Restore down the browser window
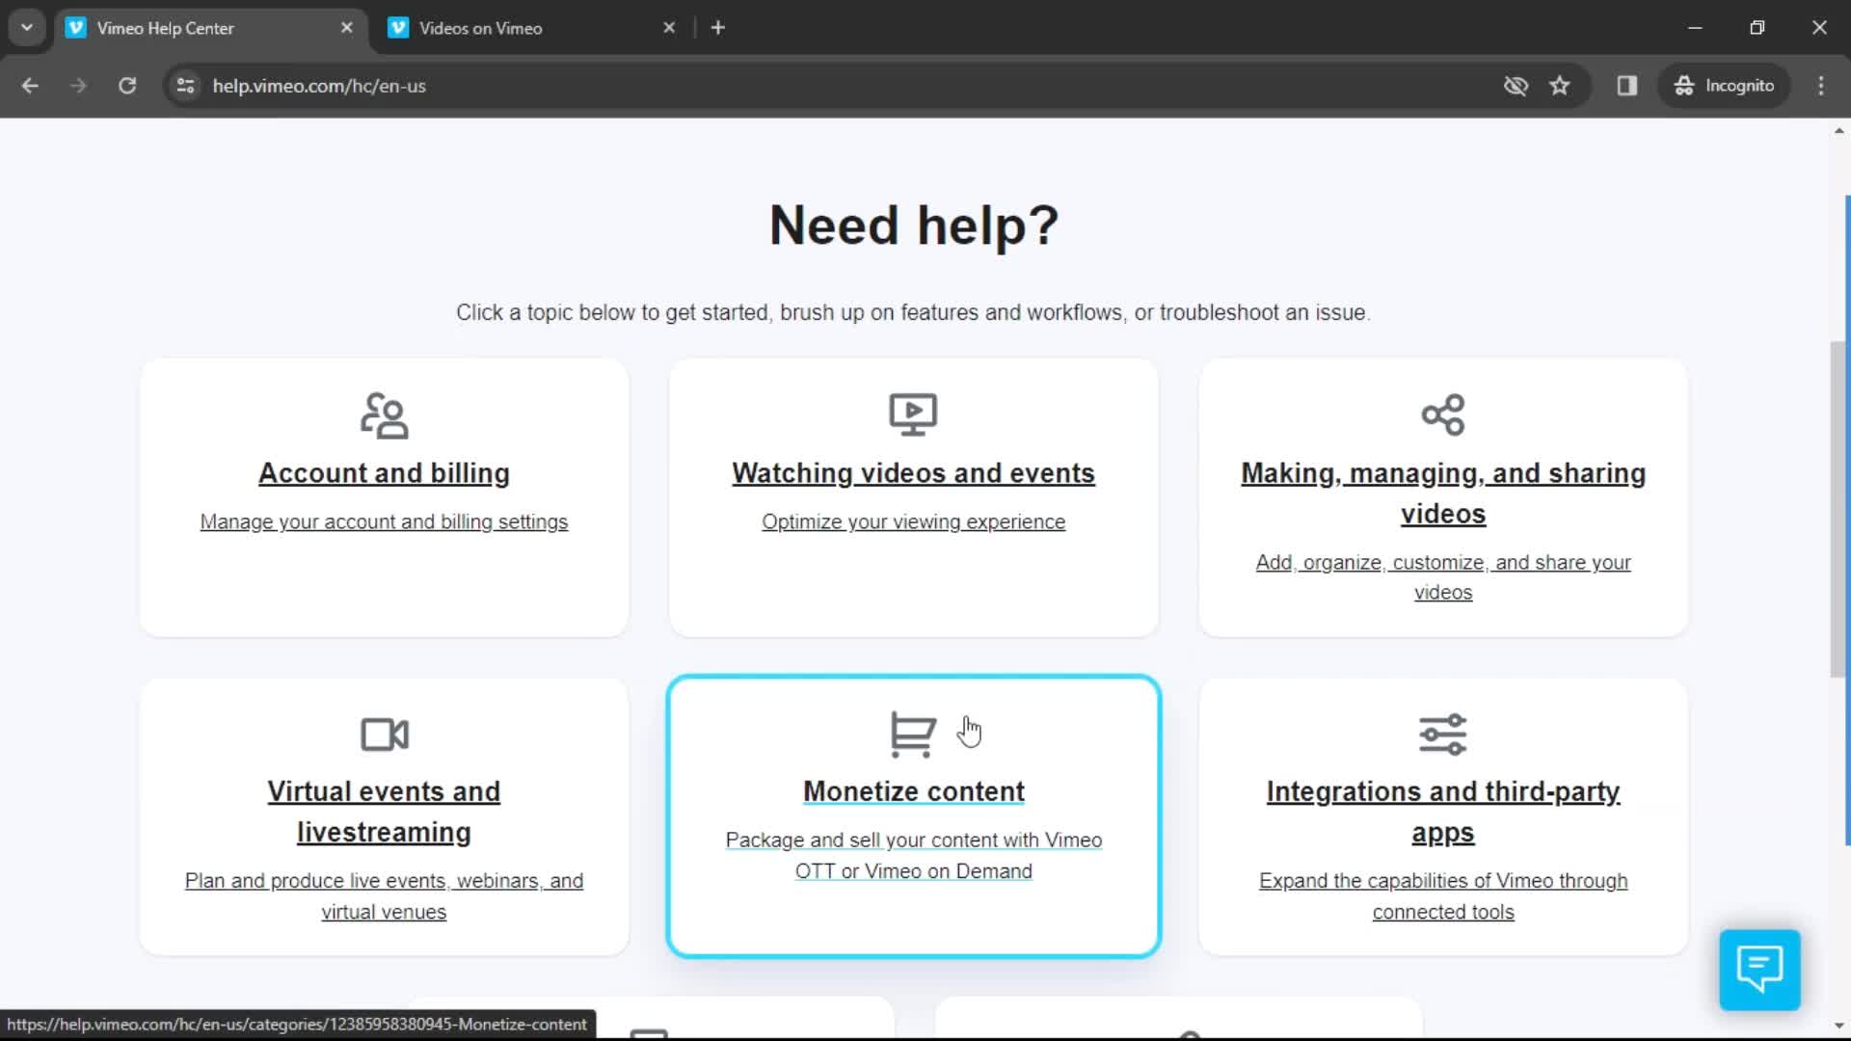This screenshot has width=1851, height=1041. pyautogui.click(x=1757, y=28)
